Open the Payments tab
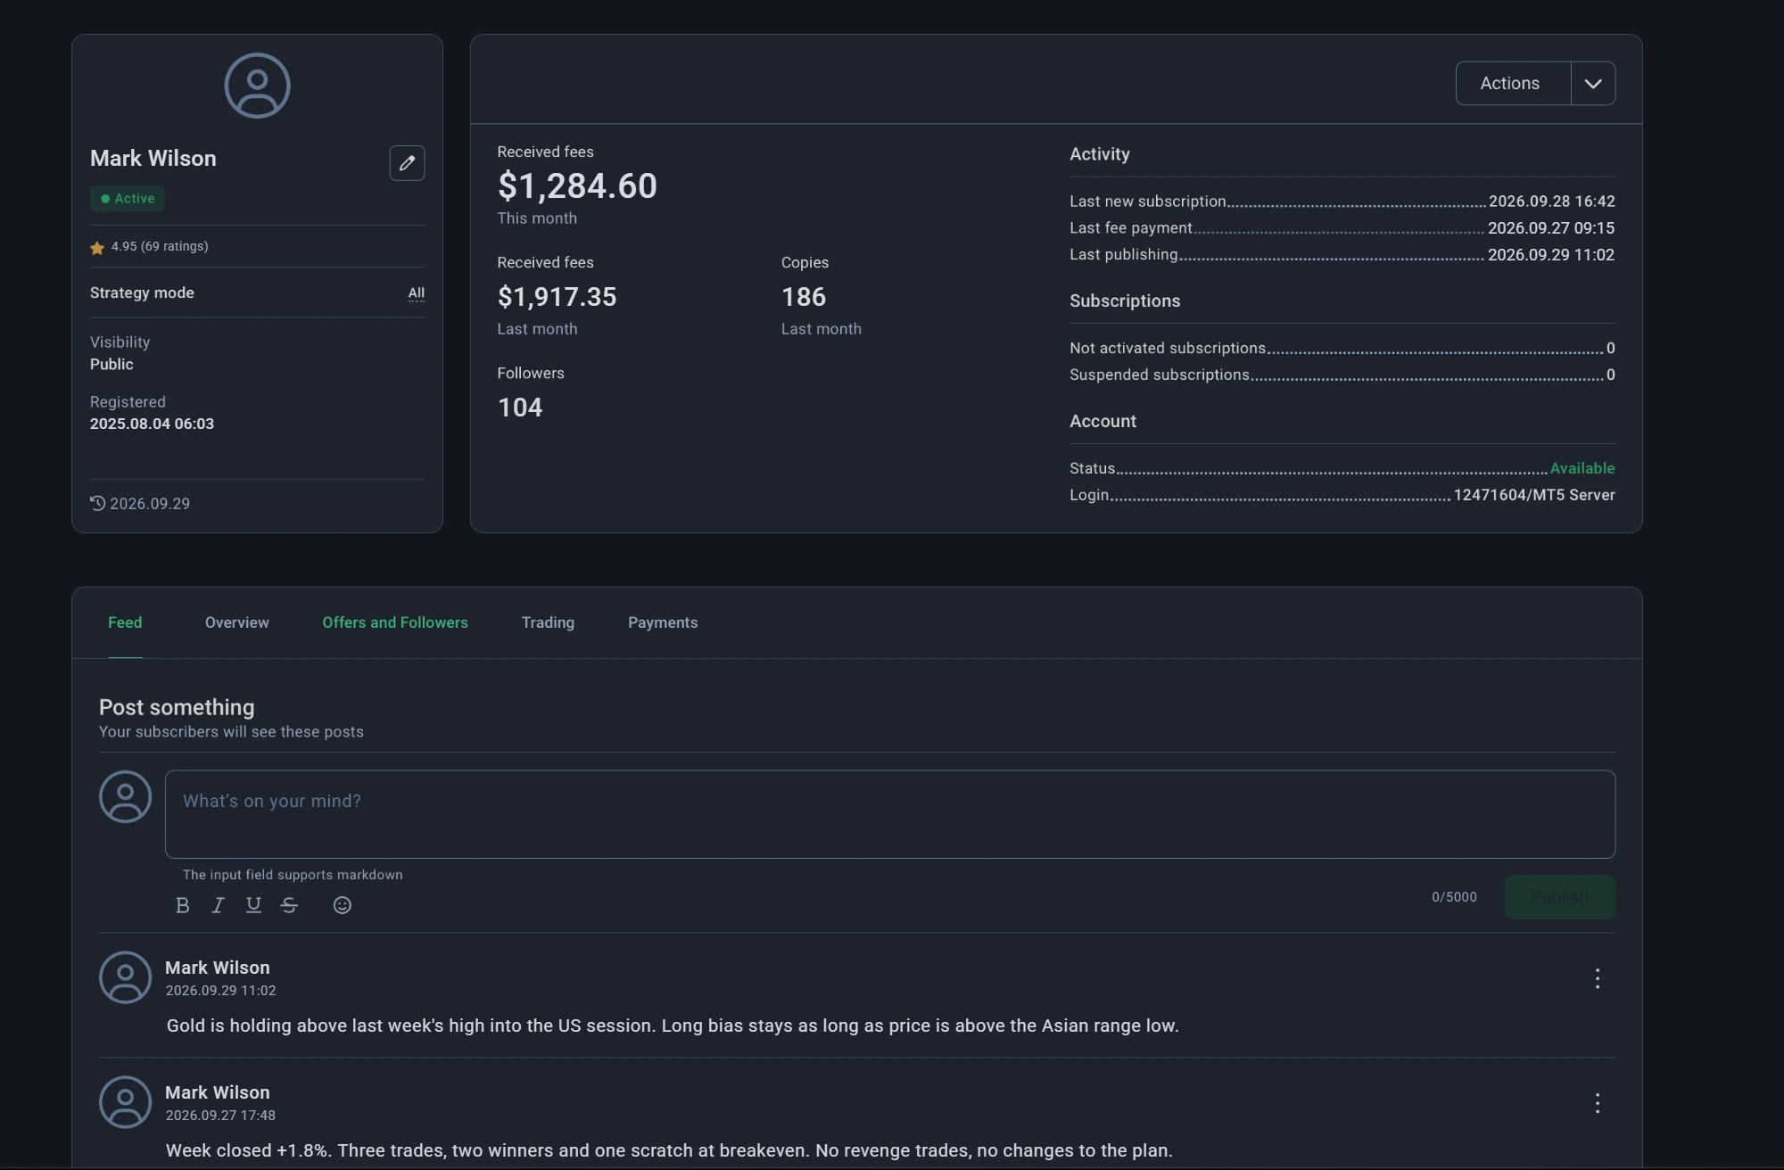1784x1170 pixels. coord(663,622)
